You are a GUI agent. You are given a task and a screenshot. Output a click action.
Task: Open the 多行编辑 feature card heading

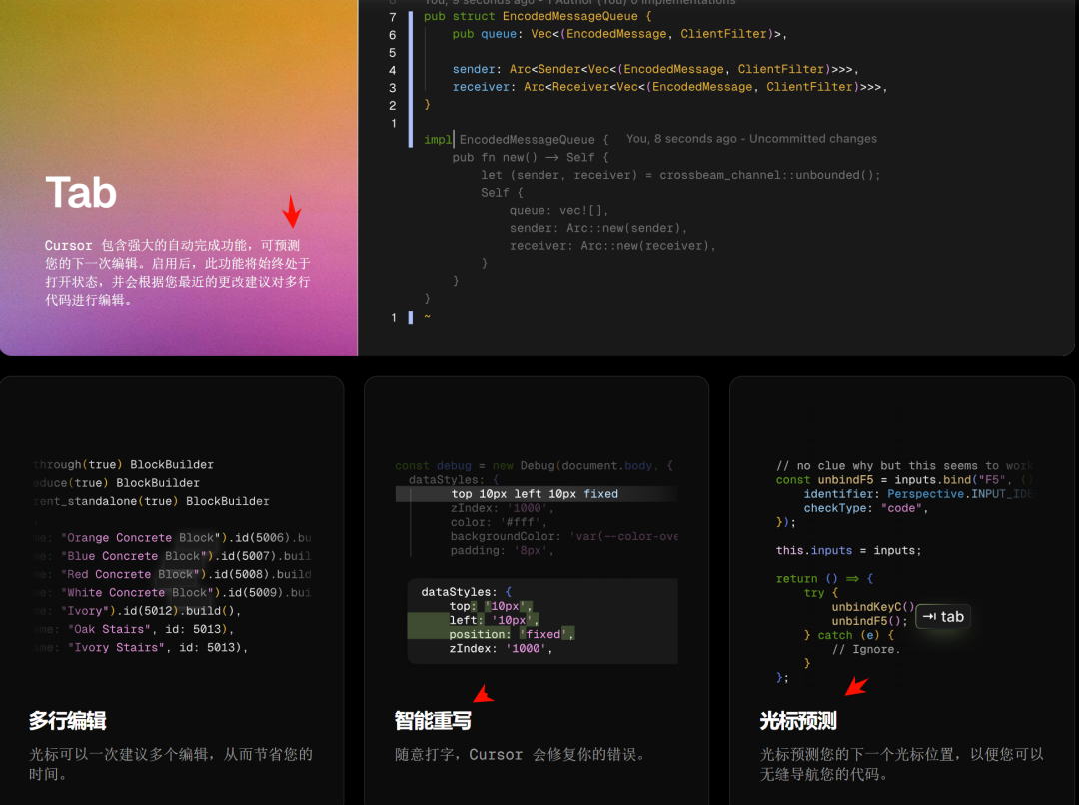click(68, 720)
